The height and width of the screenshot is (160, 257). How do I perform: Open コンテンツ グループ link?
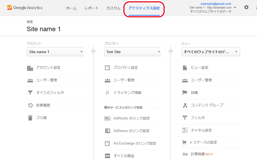pyautogui.click(x=207, y=105)
